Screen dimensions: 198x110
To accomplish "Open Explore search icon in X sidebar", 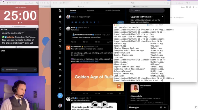I will pos(60,22).
